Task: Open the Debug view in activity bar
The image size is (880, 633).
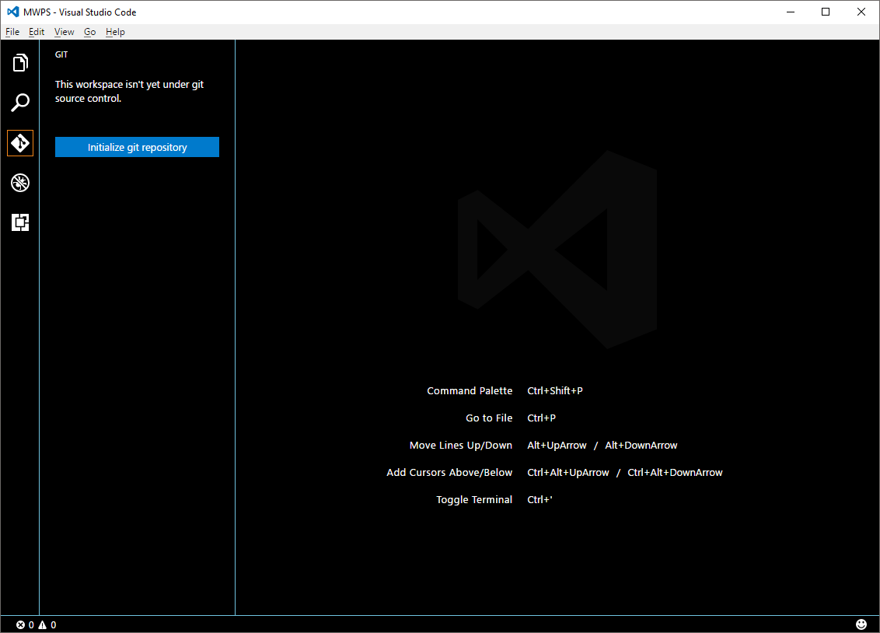Action: point(20,183)
